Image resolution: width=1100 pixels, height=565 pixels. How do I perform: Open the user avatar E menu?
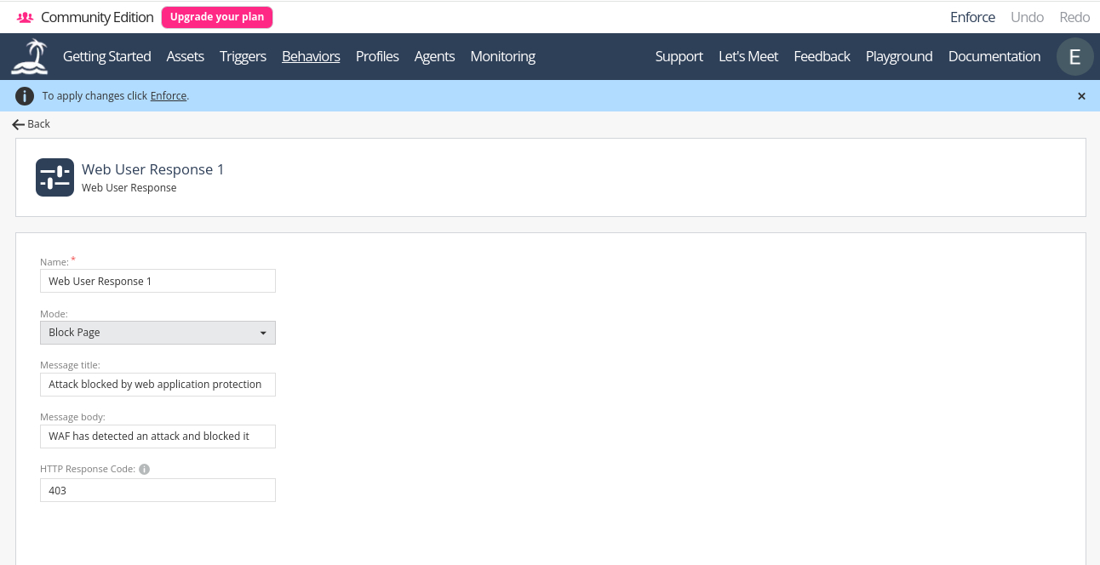pos(1074,57)
